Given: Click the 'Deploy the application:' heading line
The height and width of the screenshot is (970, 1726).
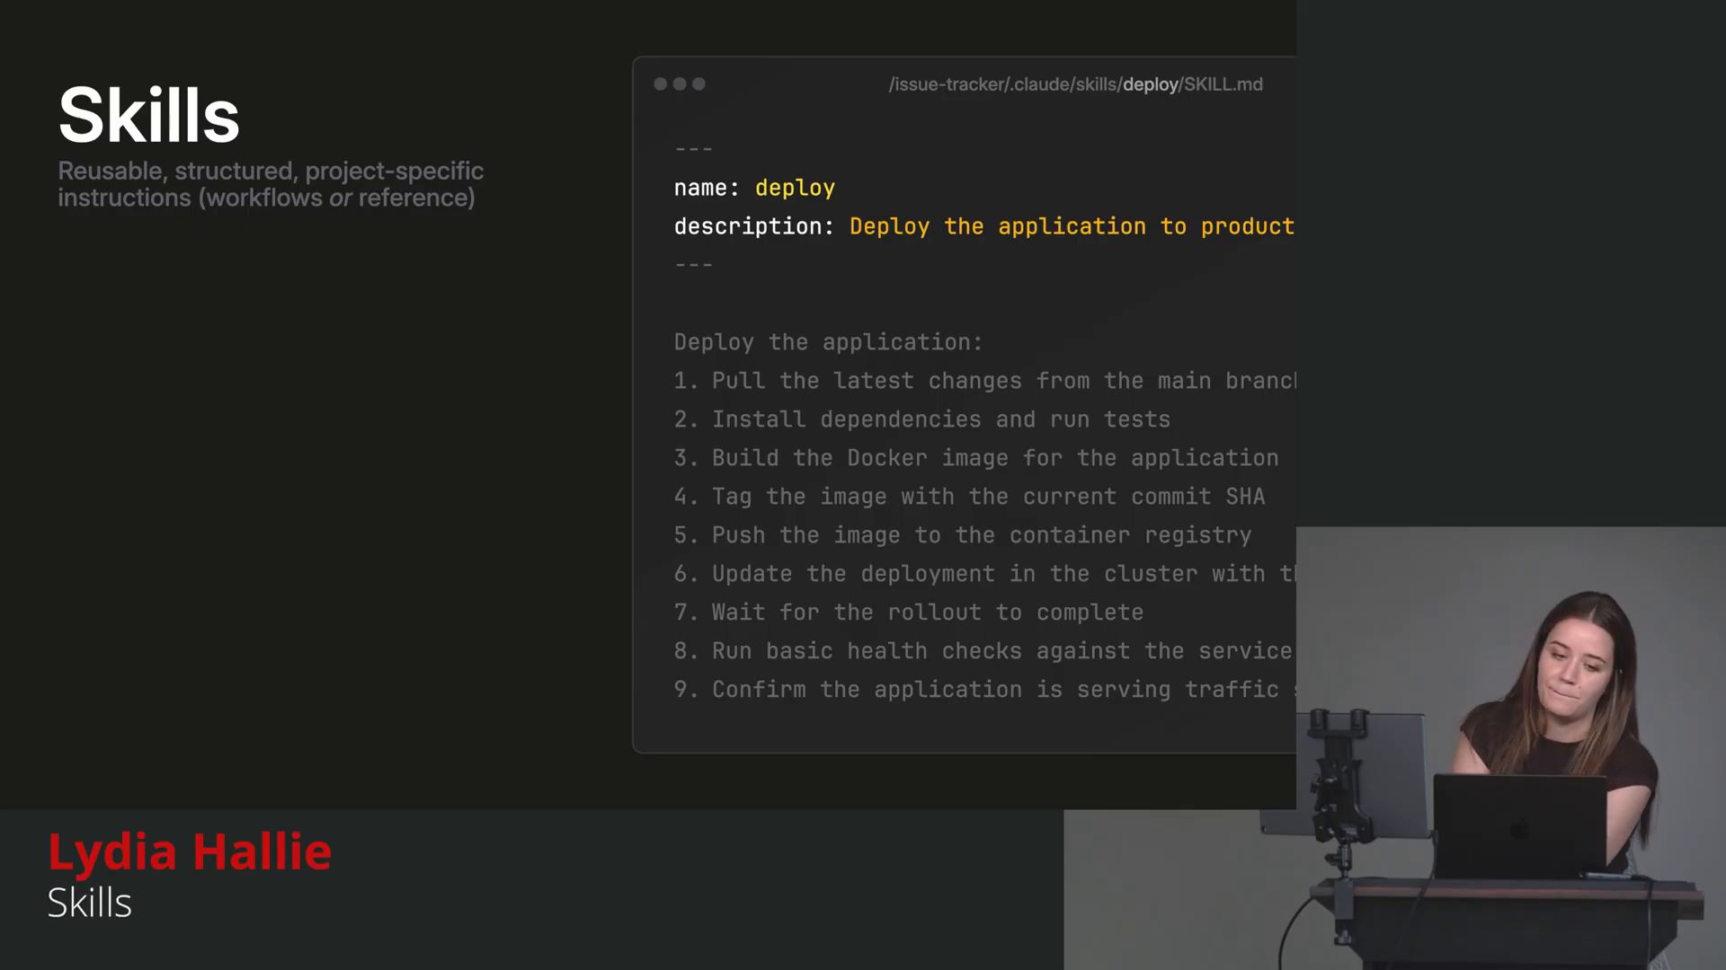Looking at the screenshot, I should (x=828, y=342).
